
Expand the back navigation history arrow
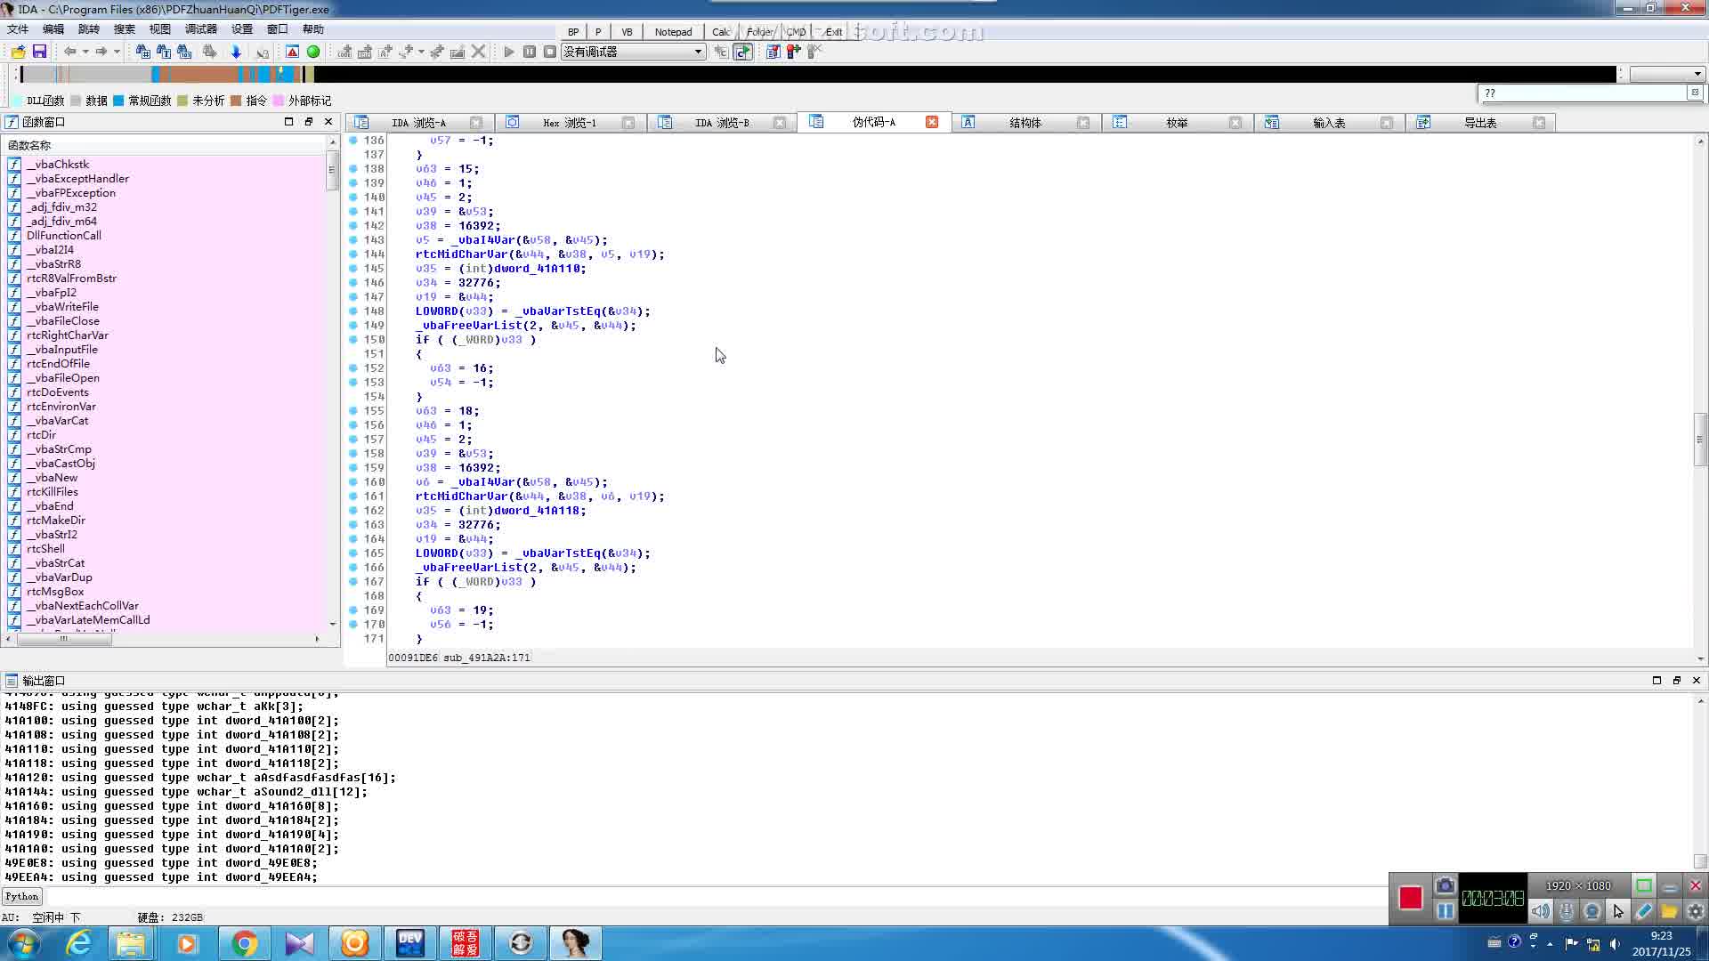click(x=85, y=52)
